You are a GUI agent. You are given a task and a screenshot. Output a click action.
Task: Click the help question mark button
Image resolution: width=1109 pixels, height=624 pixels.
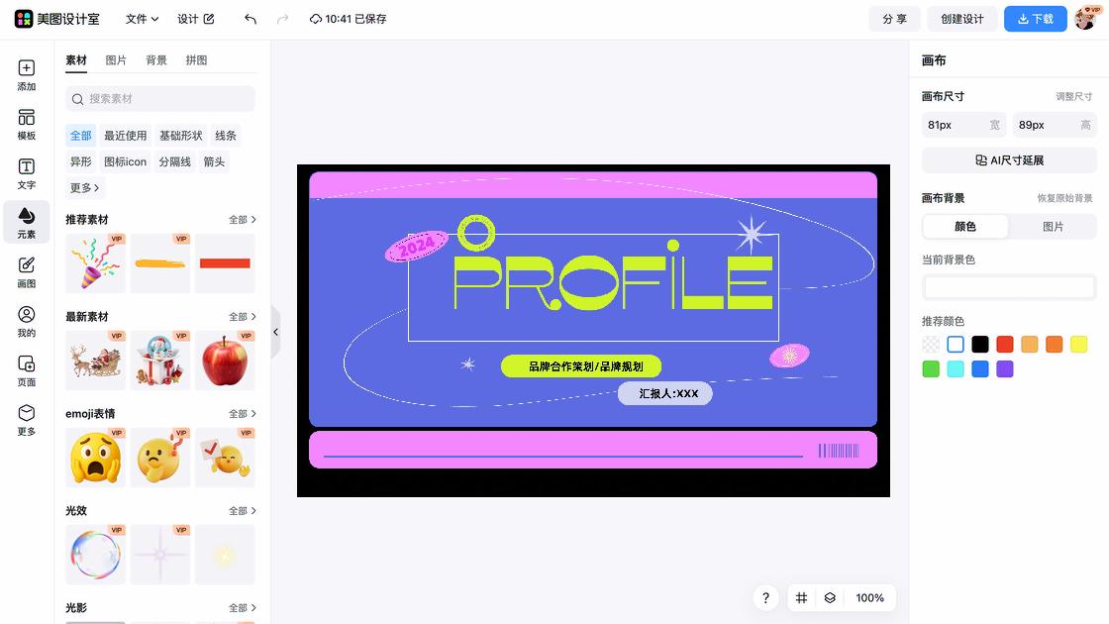(765, 598)
